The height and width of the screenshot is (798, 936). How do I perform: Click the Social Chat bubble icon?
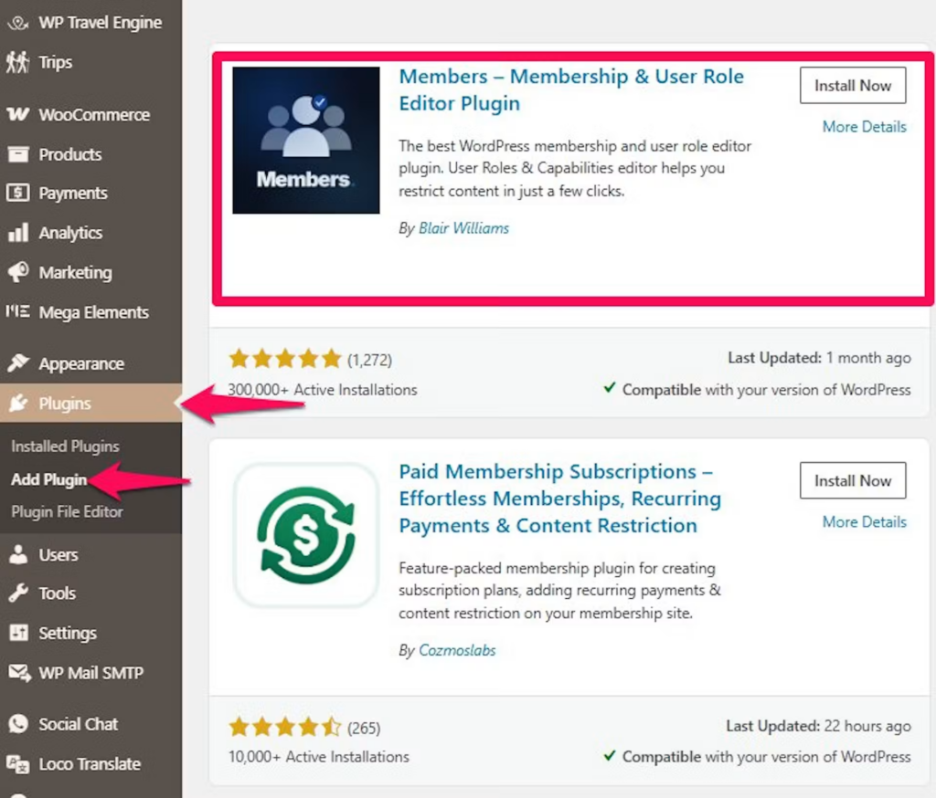point(18,724)
